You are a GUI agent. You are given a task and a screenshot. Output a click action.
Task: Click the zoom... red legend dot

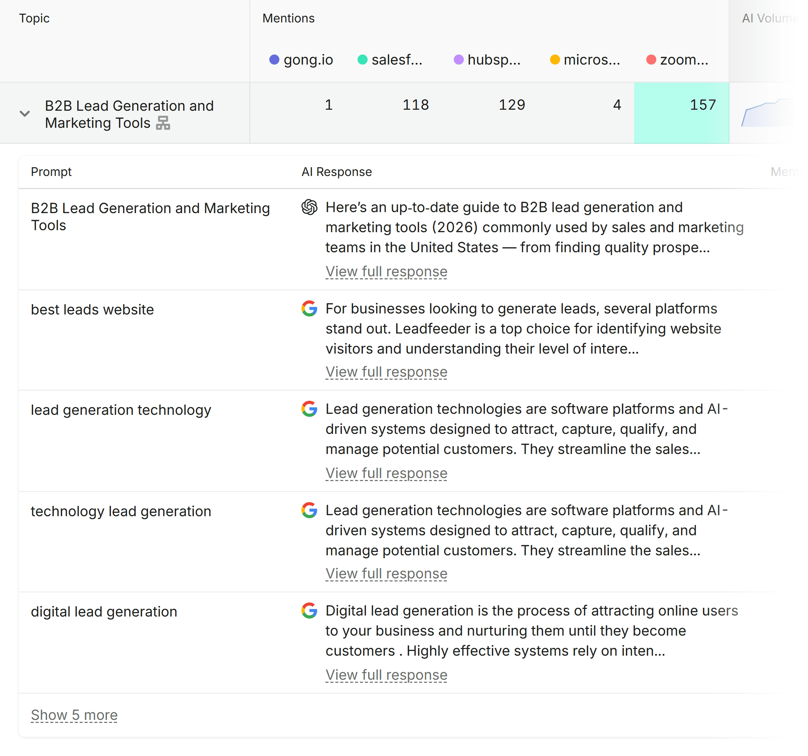651,60
